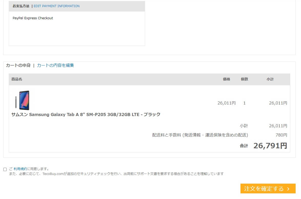The width and height of the screenshot is (301, 199).
Task: Open the 利用規約 terms link
Action: [x=20, y=169]
